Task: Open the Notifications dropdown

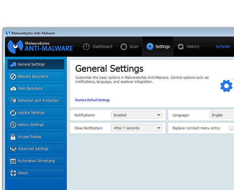Action: (137, 115)
